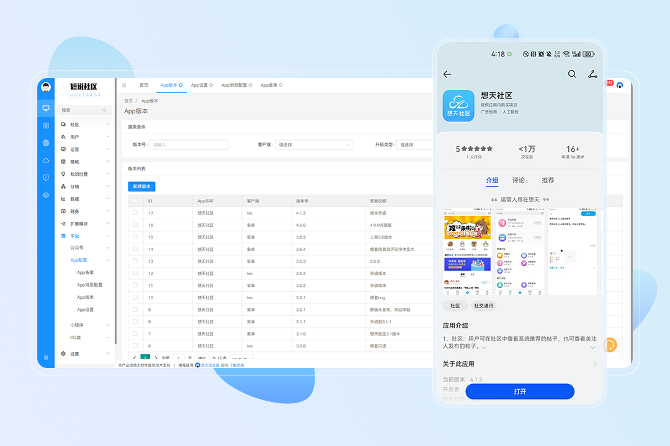Open the 社区 section in the sidebar

tap(74, 125)
